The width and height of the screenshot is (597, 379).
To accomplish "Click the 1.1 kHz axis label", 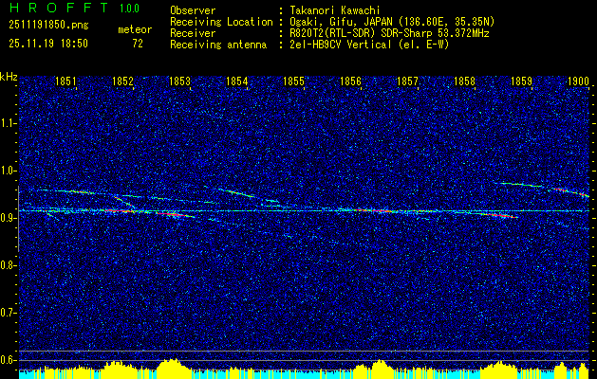I will tap(7, 123).
